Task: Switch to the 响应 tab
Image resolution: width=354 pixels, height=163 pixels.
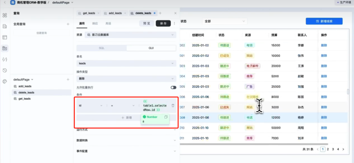Action: (x=95, y=24)
